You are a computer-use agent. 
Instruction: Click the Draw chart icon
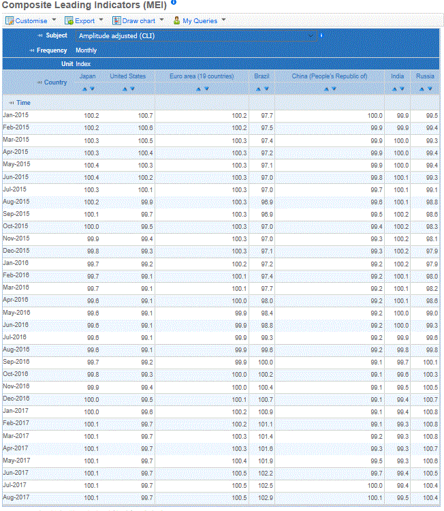pos(116,21)
